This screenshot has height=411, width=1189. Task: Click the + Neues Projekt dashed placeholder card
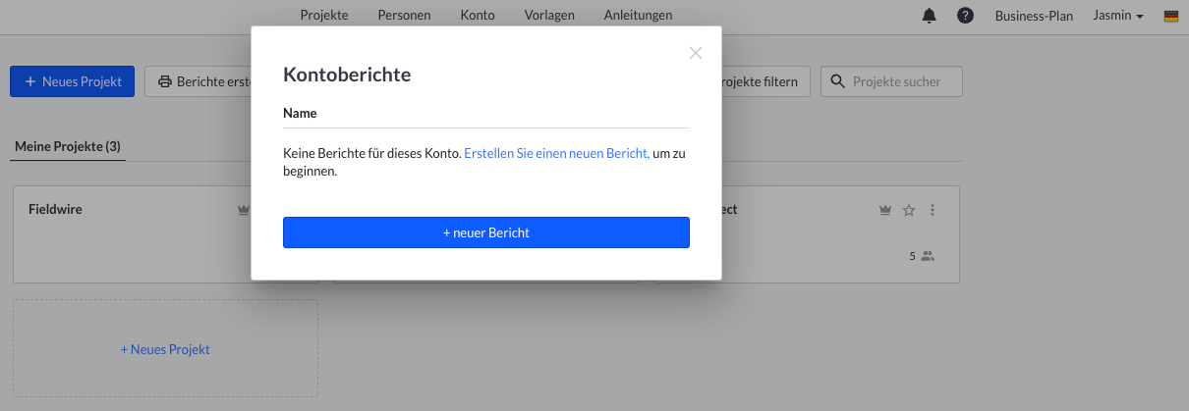165,348
